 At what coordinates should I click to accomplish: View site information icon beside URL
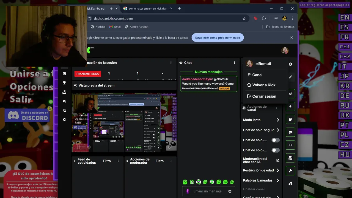click(x=89, y=18)
